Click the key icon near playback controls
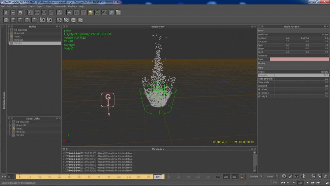 [326, 176]
